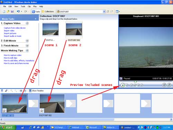Open a project using folder icon
This screenshot has height=130, width=173.
(8, 11)
